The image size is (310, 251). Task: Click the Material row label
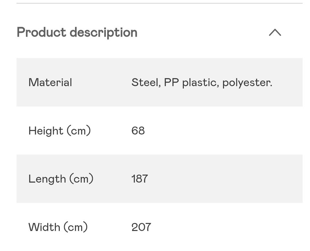(x=50, y=82)
